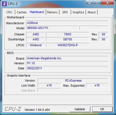
Task: Click the LPCIO vendor Winbond
Action: 36,45
